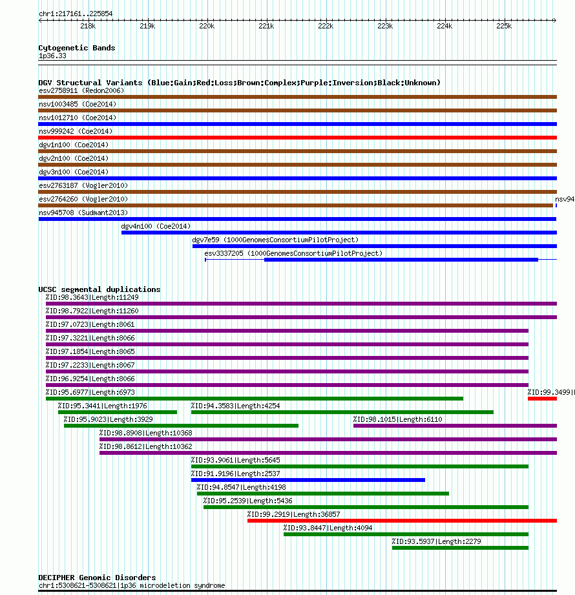Click the ruler's left arrow end

pos(40,21)
